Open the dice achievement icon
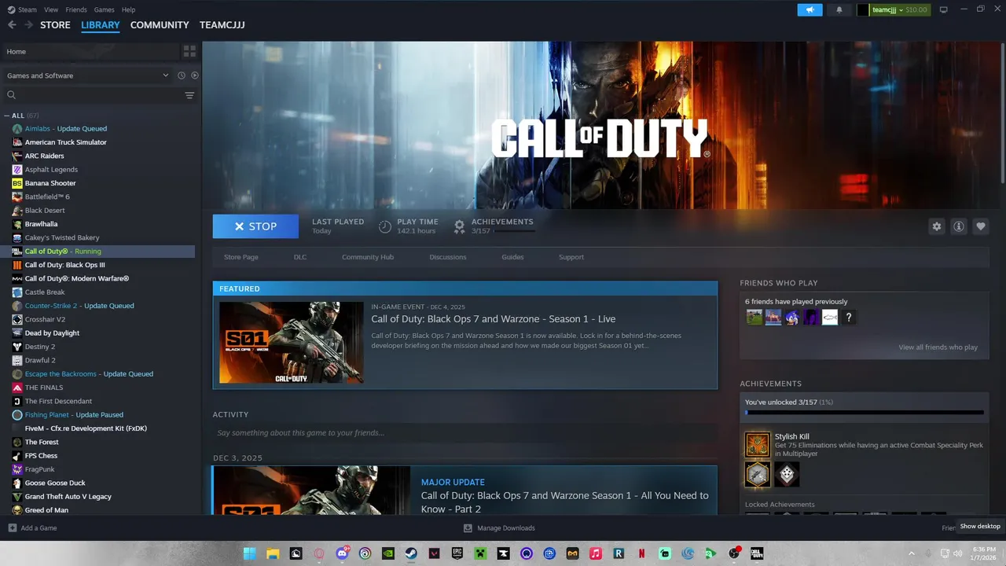Image resolution: width=1006 pixels, height=566 pixels. click(x=787, y=474)
